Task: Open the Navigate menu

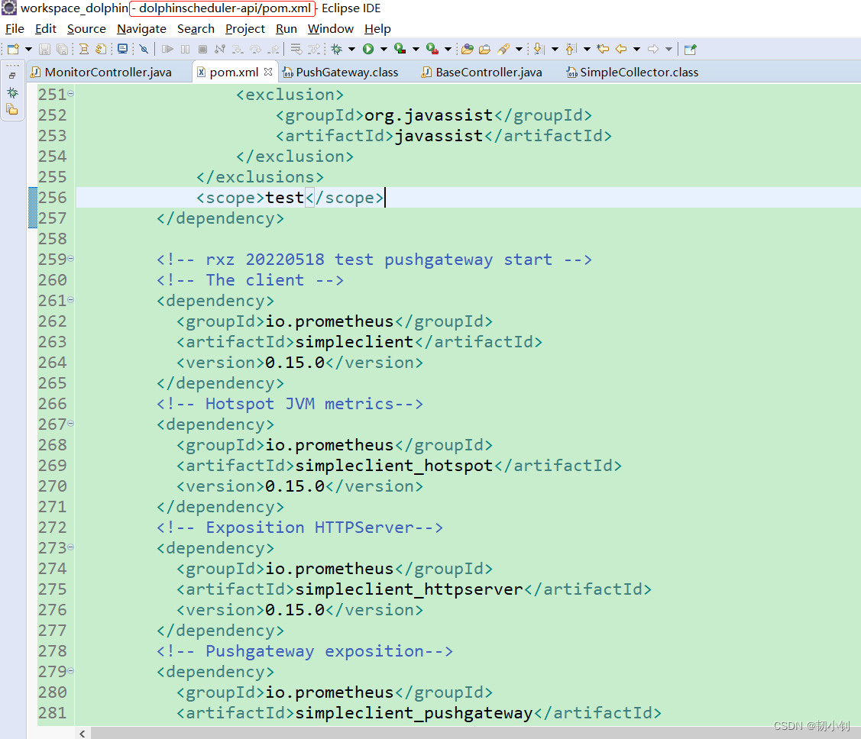Action: click(141, 29)
